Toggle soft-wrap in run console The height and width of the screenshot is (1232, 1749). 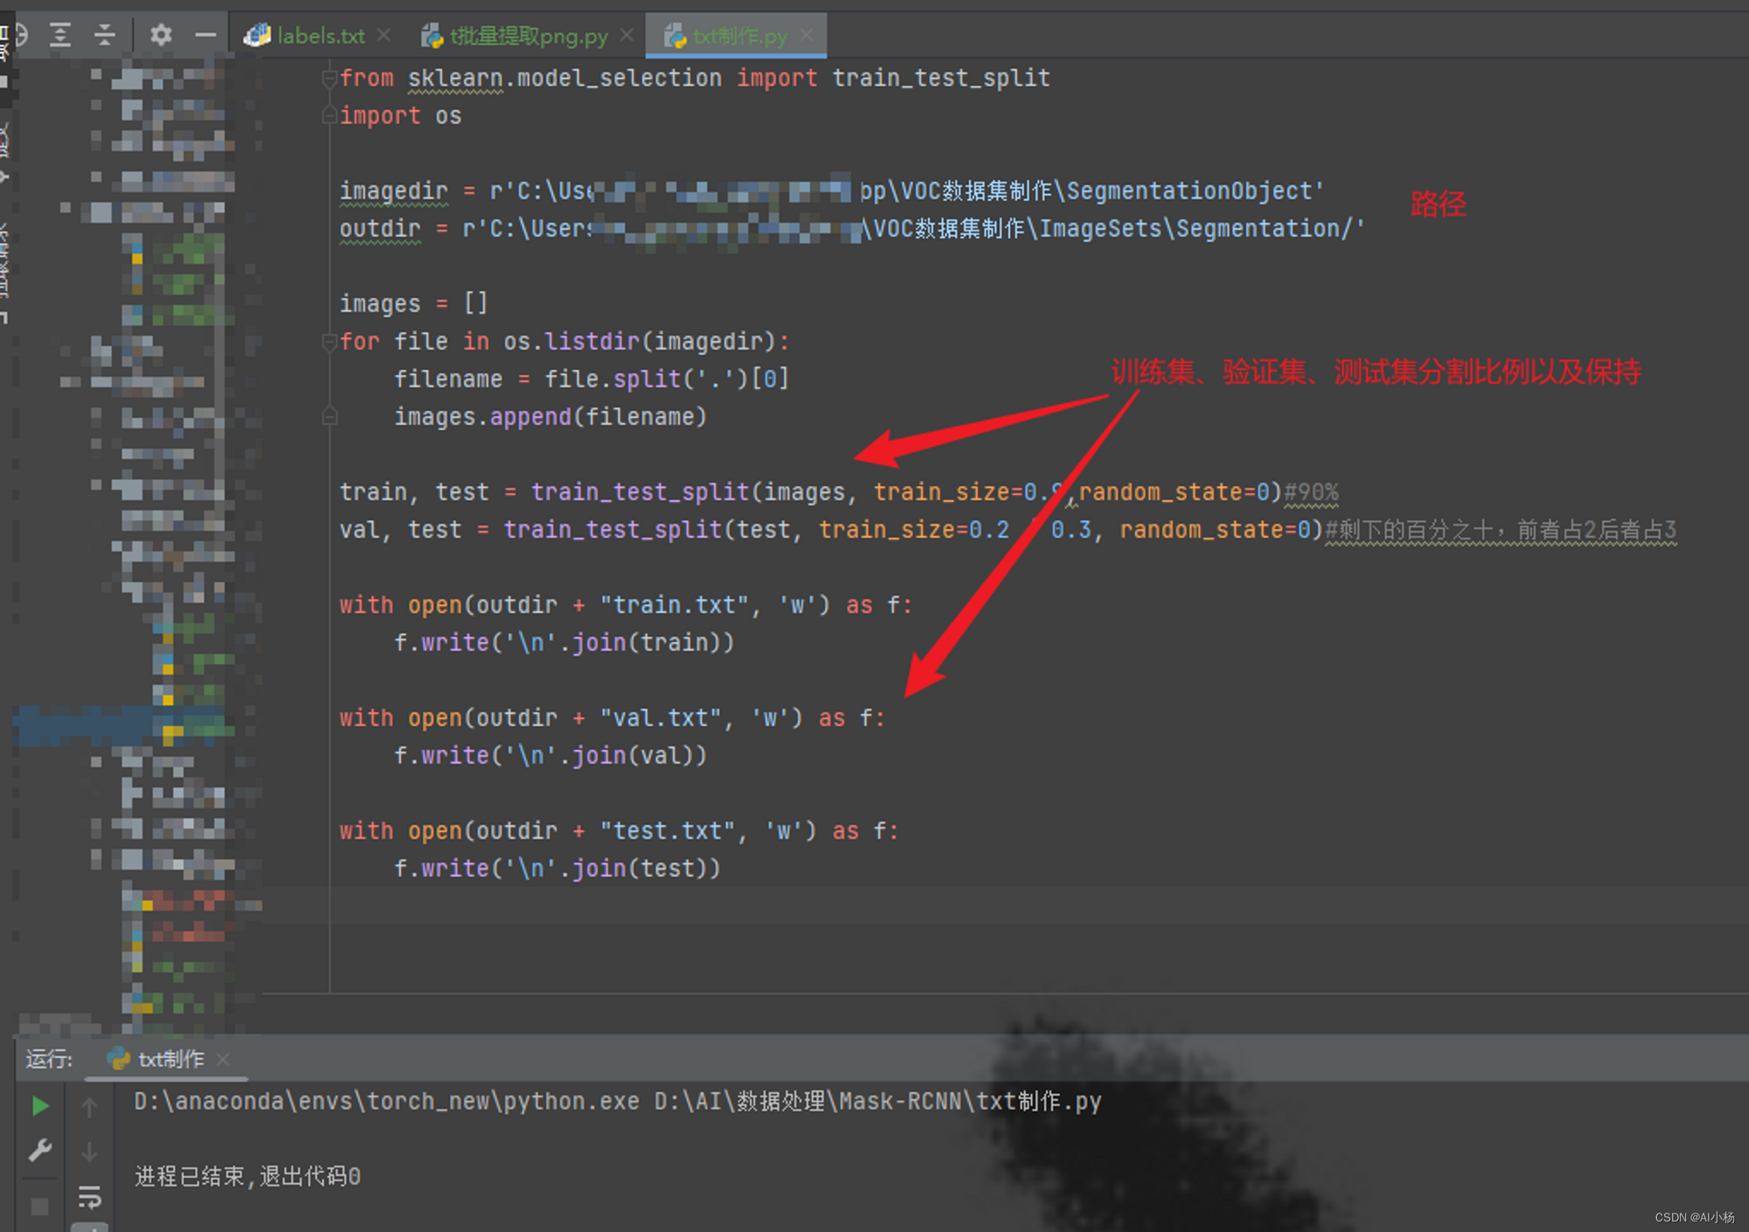pyautogui.click(x=89, y=1196)
